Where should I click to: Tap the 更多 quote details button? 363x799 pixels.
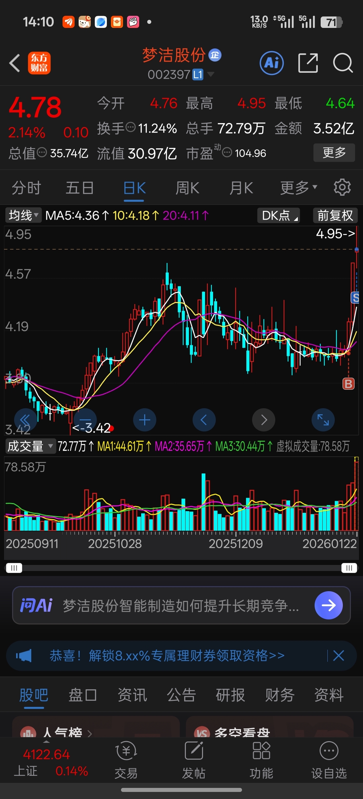[x=334, y=153]
